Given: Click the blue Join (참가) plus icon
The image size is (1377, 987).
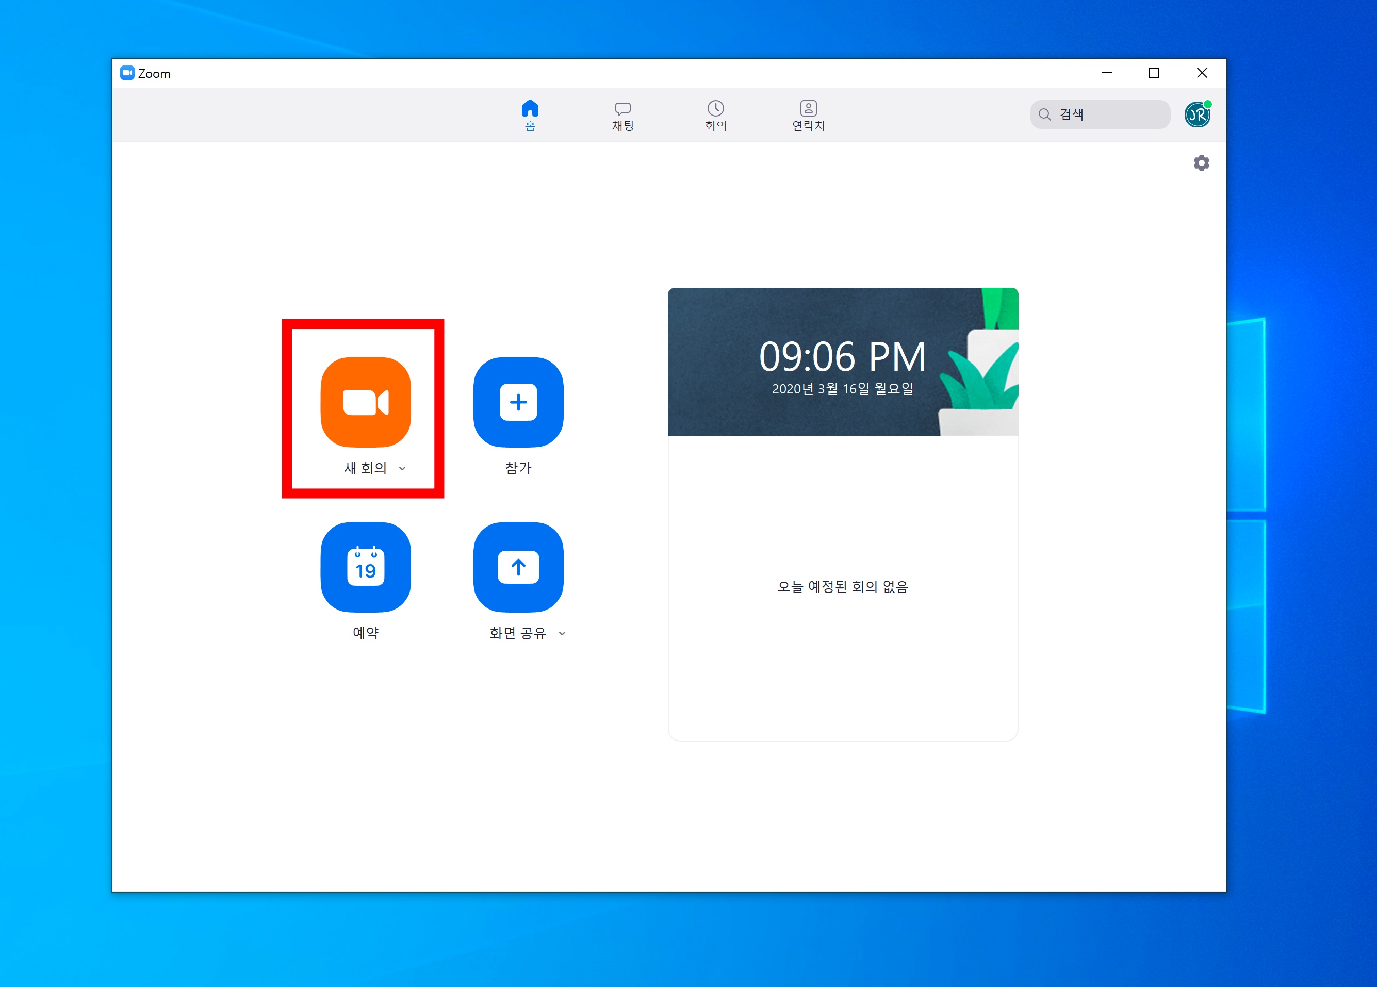Looking at the screenshot, I should tap(518, 402).
